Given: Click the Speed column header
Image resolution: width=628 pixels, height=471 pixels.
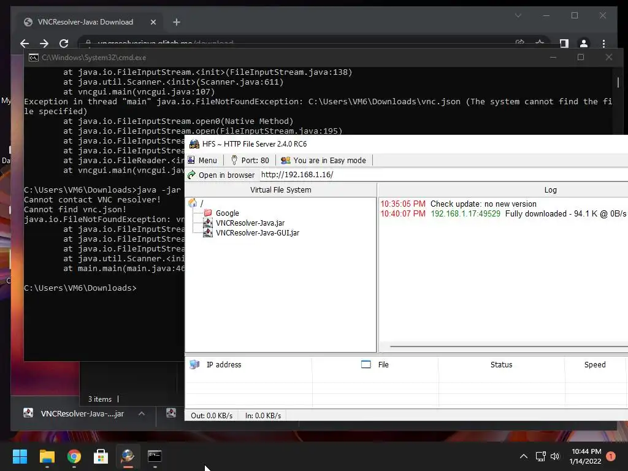Looking at the screenshot, I should tap(595, 364).
